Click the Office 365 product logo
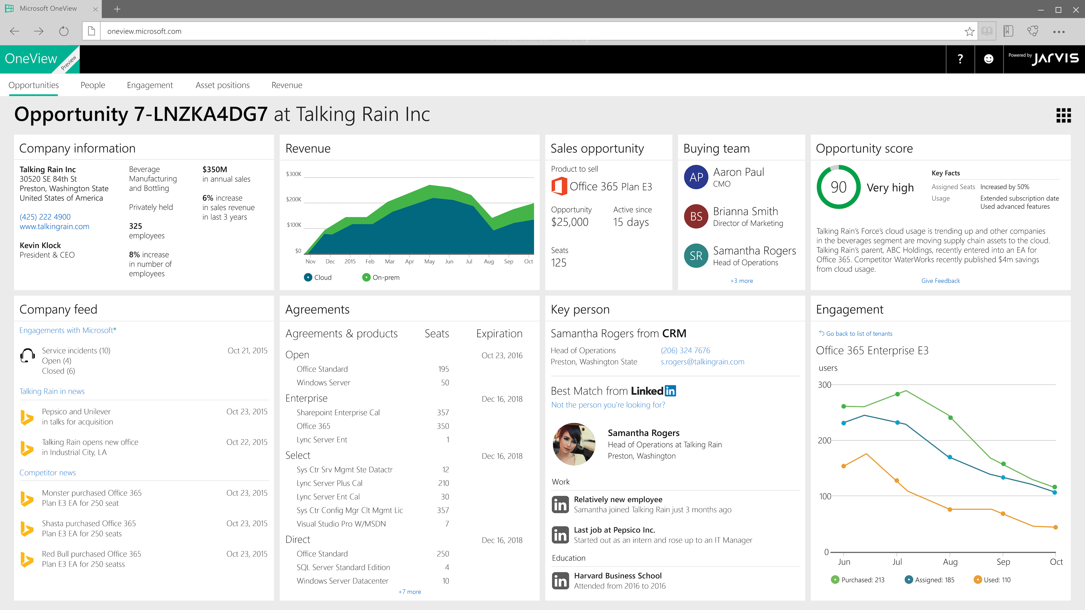The height and width of the screenshot is (610, 1085). point(559,186)
